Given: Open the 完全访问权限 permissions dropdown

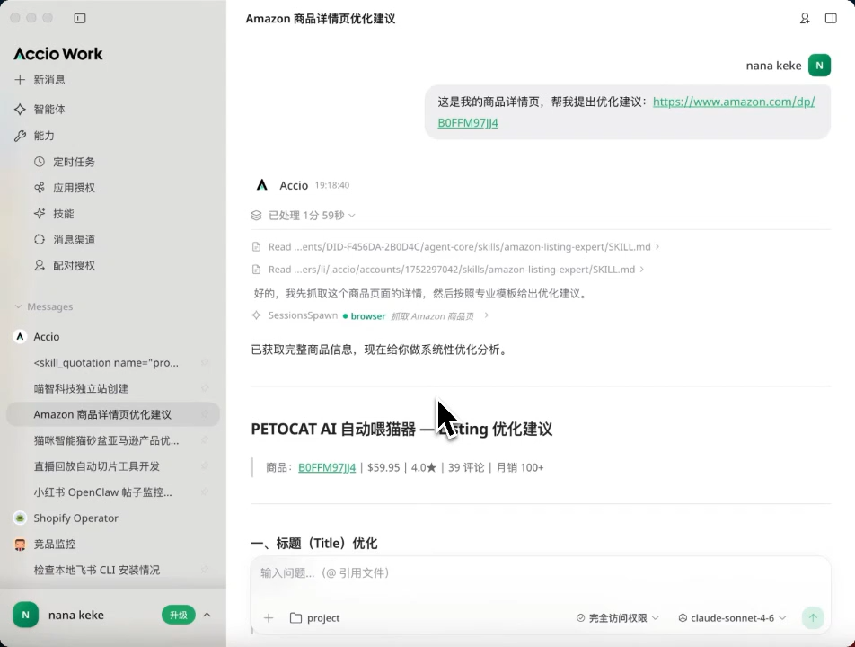Looking at the screenshot, I should pyautogui.click(x=618, y=618).
